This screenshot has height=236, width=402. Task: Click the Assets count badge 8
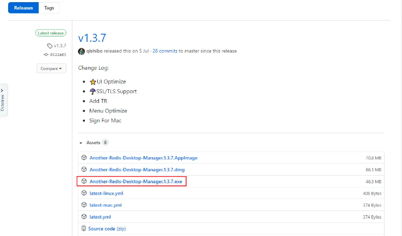tap(105, 142)
